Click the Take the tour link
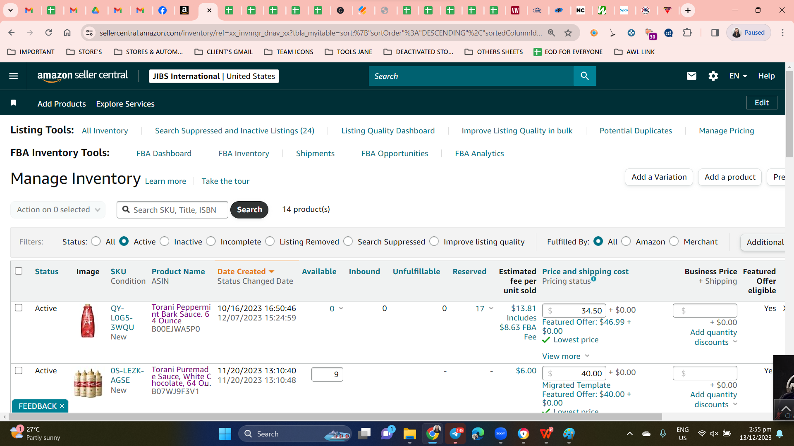This screenshot has width=794, height=446. [x=225, y=181]
